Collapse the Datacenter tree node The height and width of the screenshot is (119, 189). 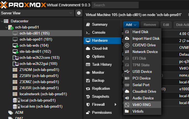tap(2, 22)
